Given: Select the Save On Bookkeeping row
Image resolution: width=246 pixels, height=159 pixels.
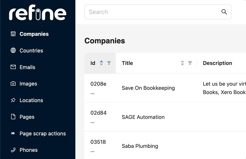Looking at the screenshot, I should [x=165, y=88].
